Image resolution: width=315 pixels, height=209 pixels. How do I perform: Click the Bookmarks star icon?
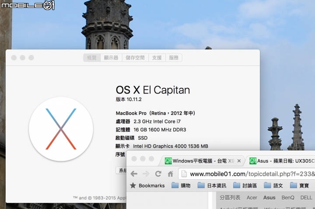click(x=133, y=185)
